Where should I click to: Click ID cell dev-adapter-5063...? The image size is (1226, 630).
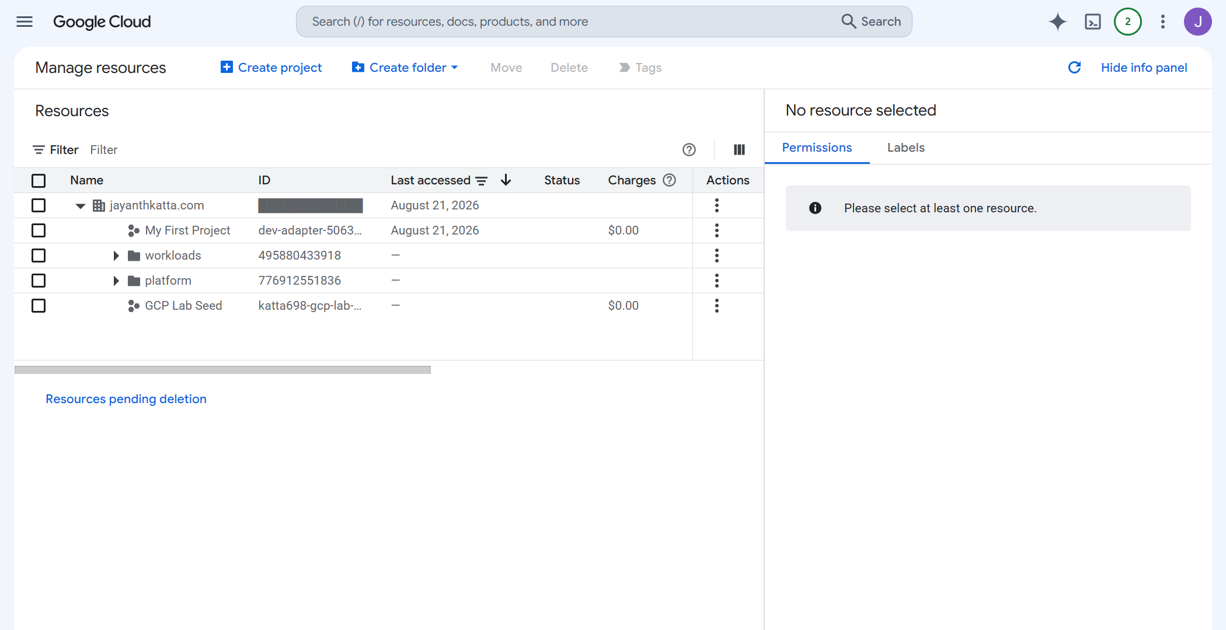[310, 230]
